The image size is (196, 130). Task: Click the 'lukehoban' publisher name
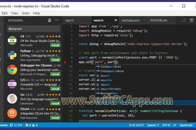click(27, 103)
